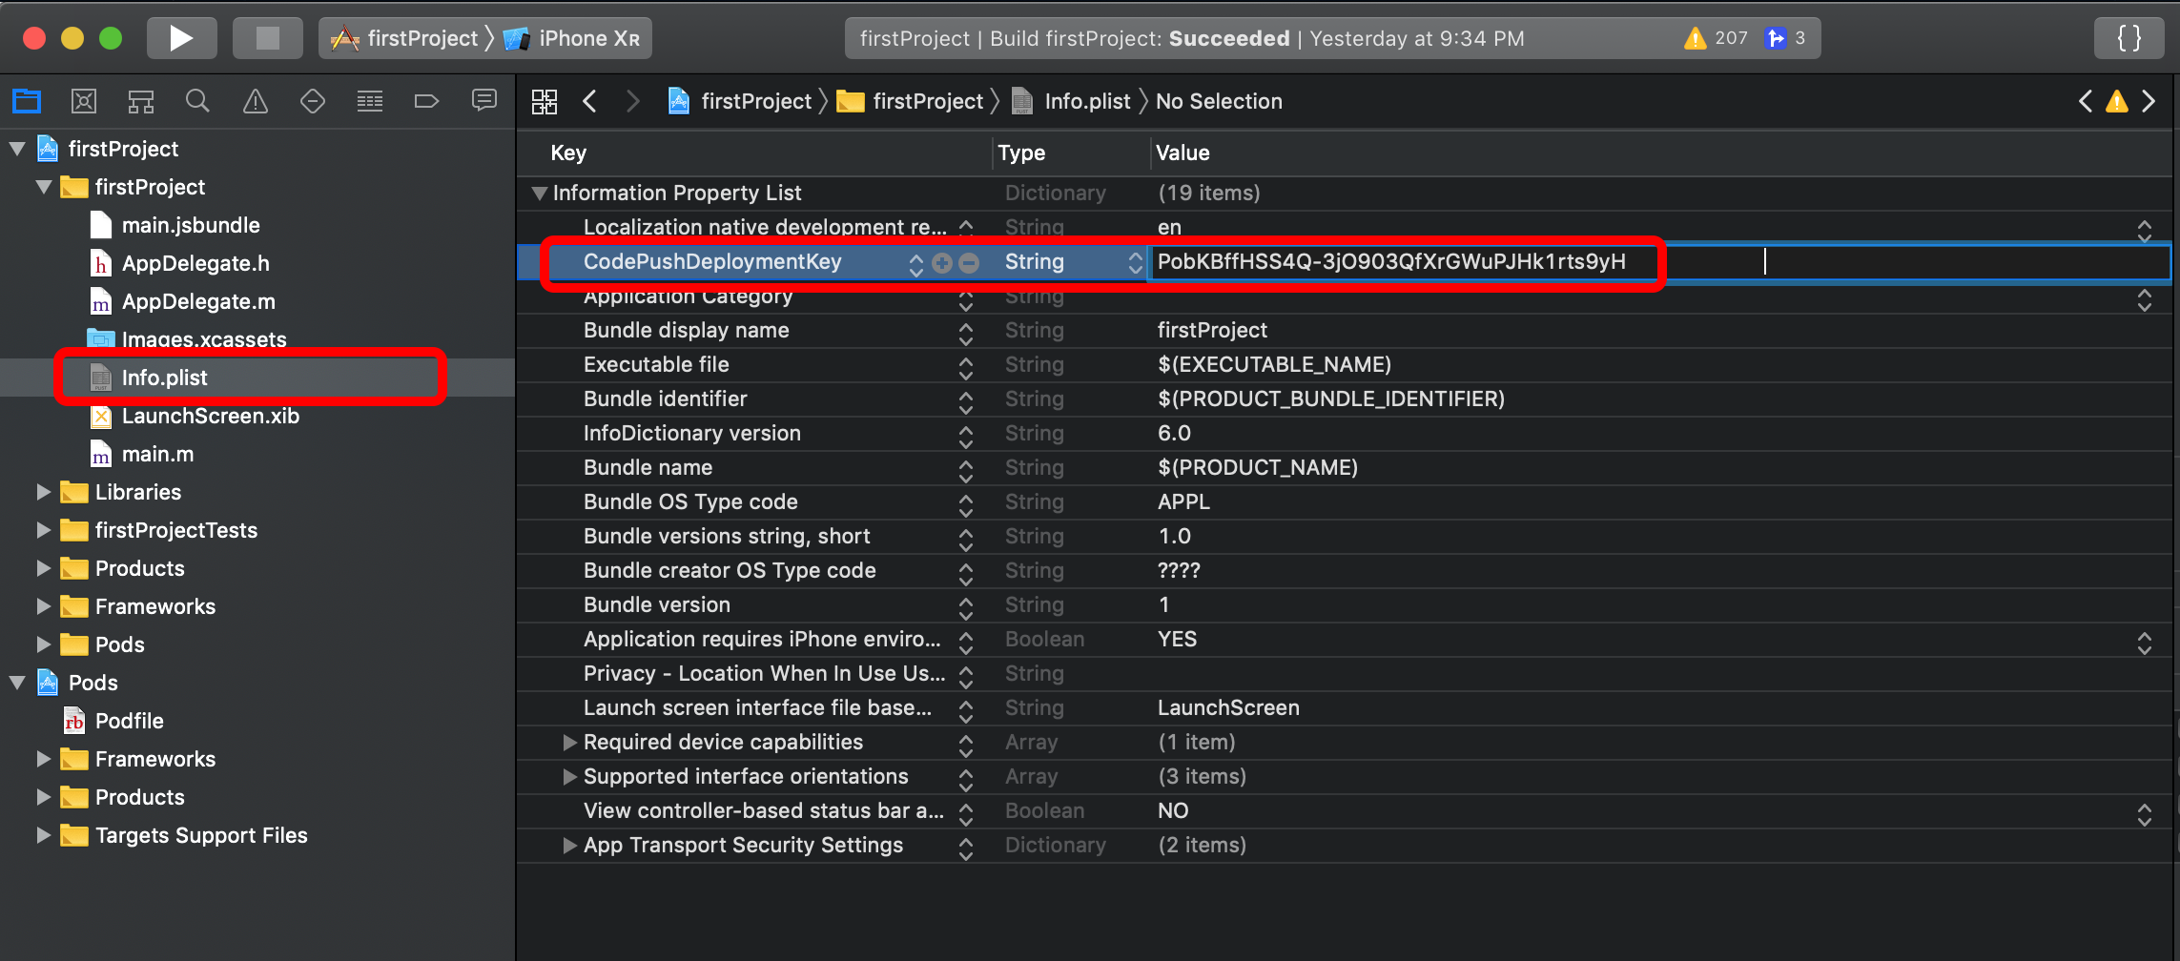2180x961 pixels.
Task: Collapse the root firstProject project
Action: pyautogui.click(x=17, y=149)
